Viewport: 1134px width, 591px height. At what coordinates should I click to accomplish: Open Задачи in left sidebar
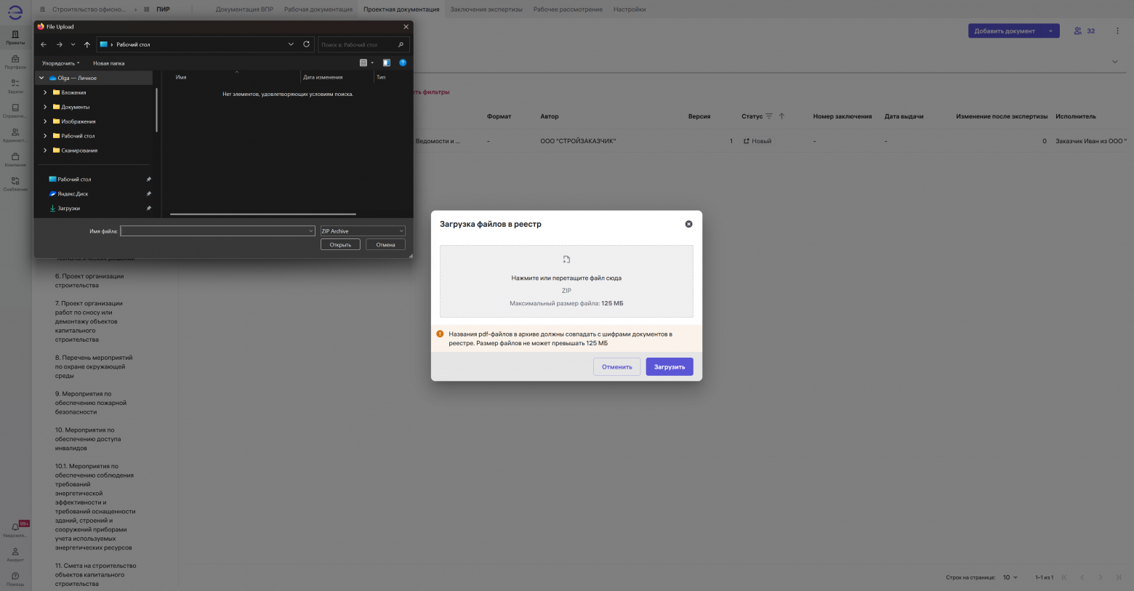click(15, 87)
